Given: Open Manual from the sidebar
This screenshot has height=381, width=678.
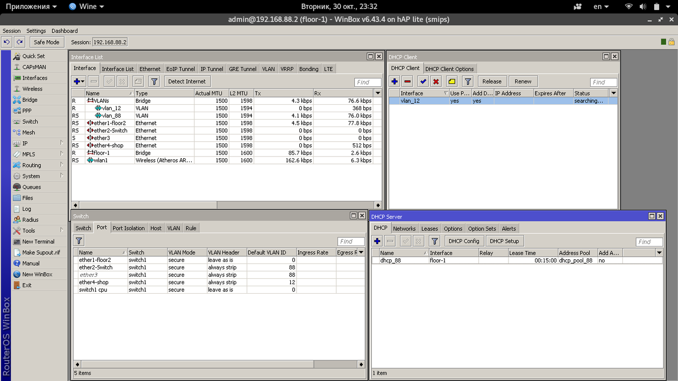Looking at the screenshot, I should tap(31, 264).
